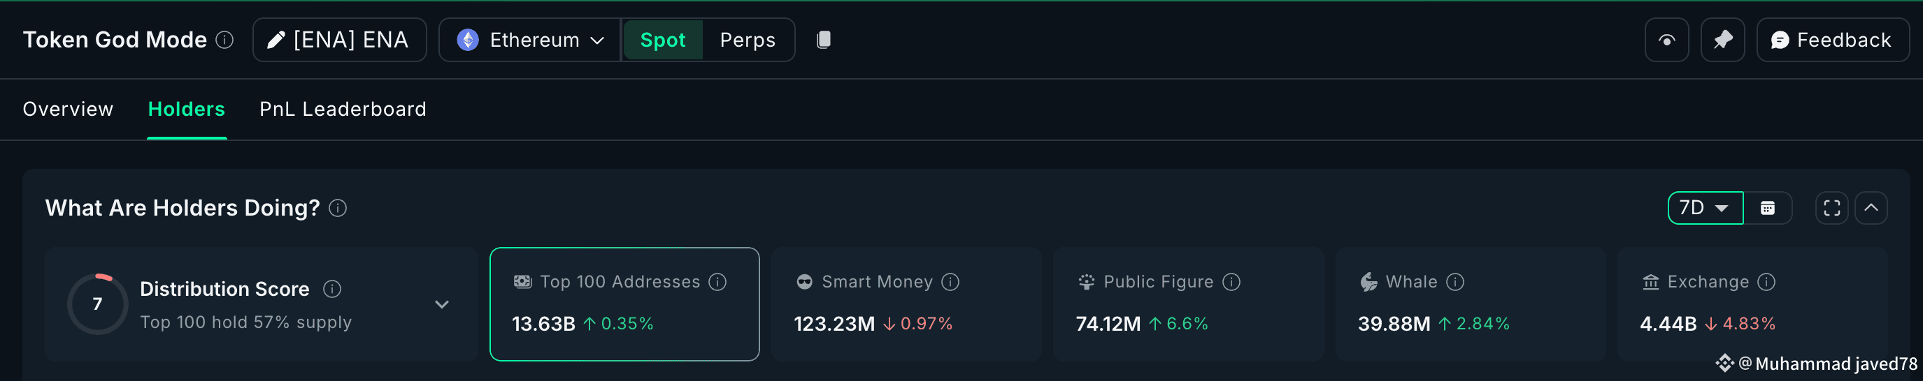Expand the Distribution Score chevron
Image resolution: width=1923 pixels, height=381 pixels.
(x=442, y=304)
